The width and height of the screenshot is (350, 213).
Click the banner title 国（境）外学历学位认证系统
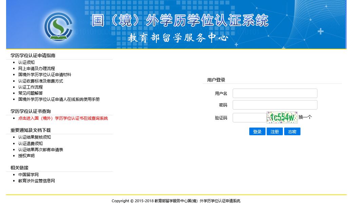tap(180, 20)
